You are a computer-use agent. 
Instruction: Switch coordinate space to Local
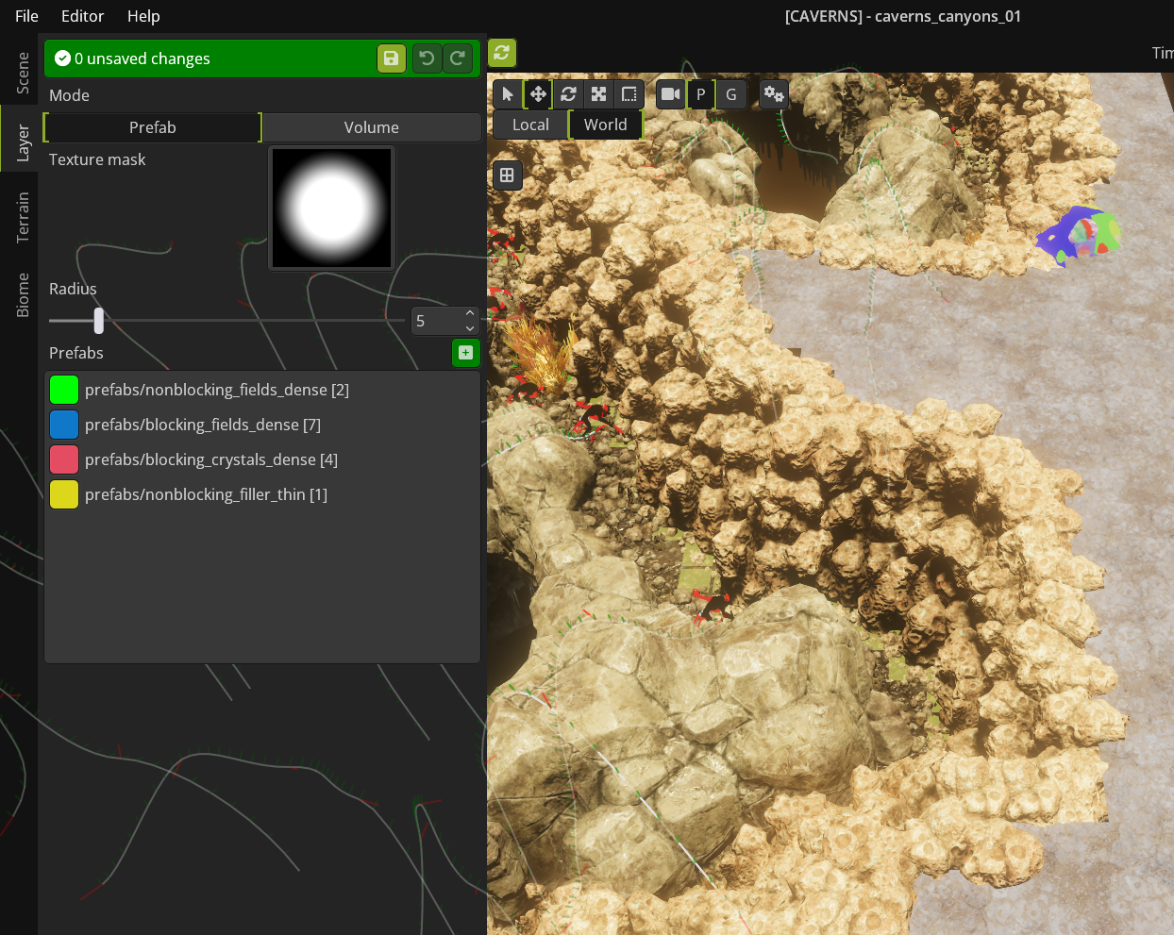coord(529,124)
